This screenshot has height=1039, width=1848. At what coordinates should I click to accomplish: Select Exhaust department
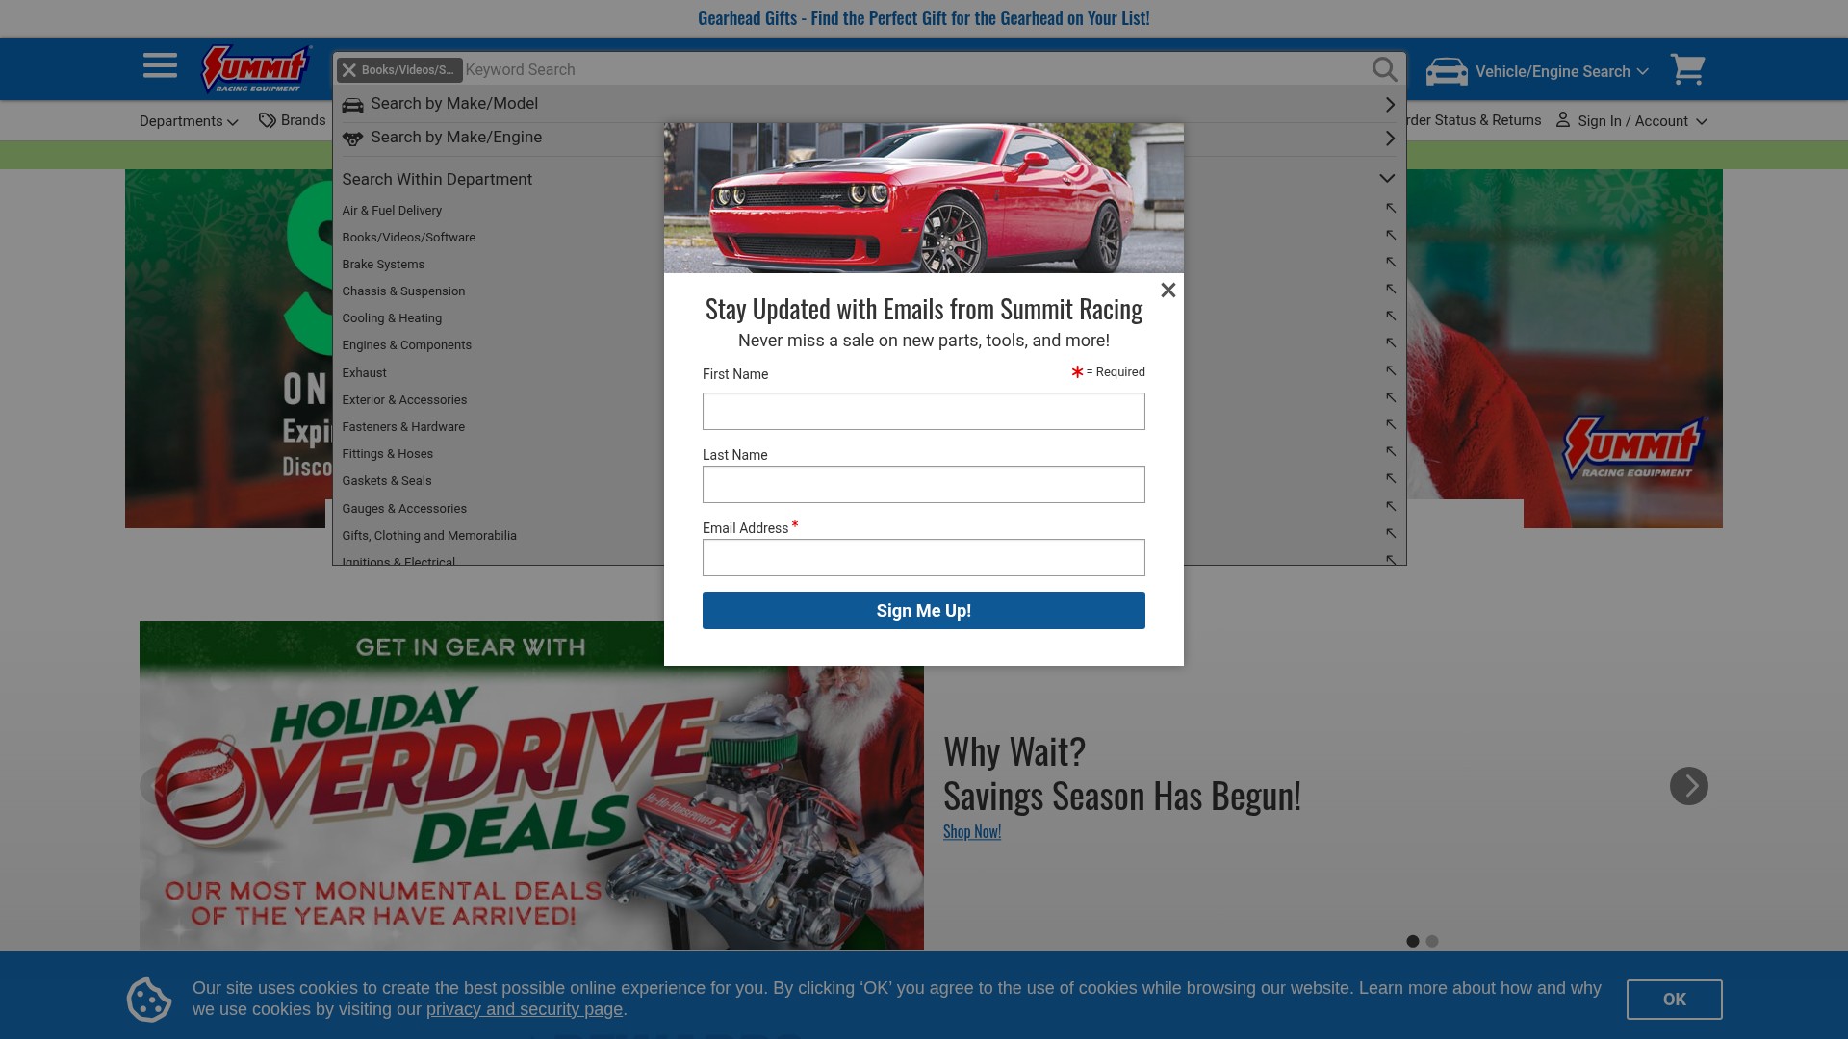[364, 372]
